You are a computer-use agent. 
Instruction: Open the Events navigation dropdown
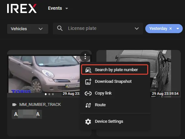click(x=58, y=8)
